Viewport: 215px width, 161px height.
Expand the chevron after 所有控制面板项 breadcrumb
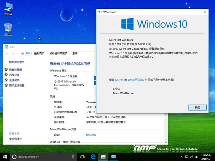(70, 54)
